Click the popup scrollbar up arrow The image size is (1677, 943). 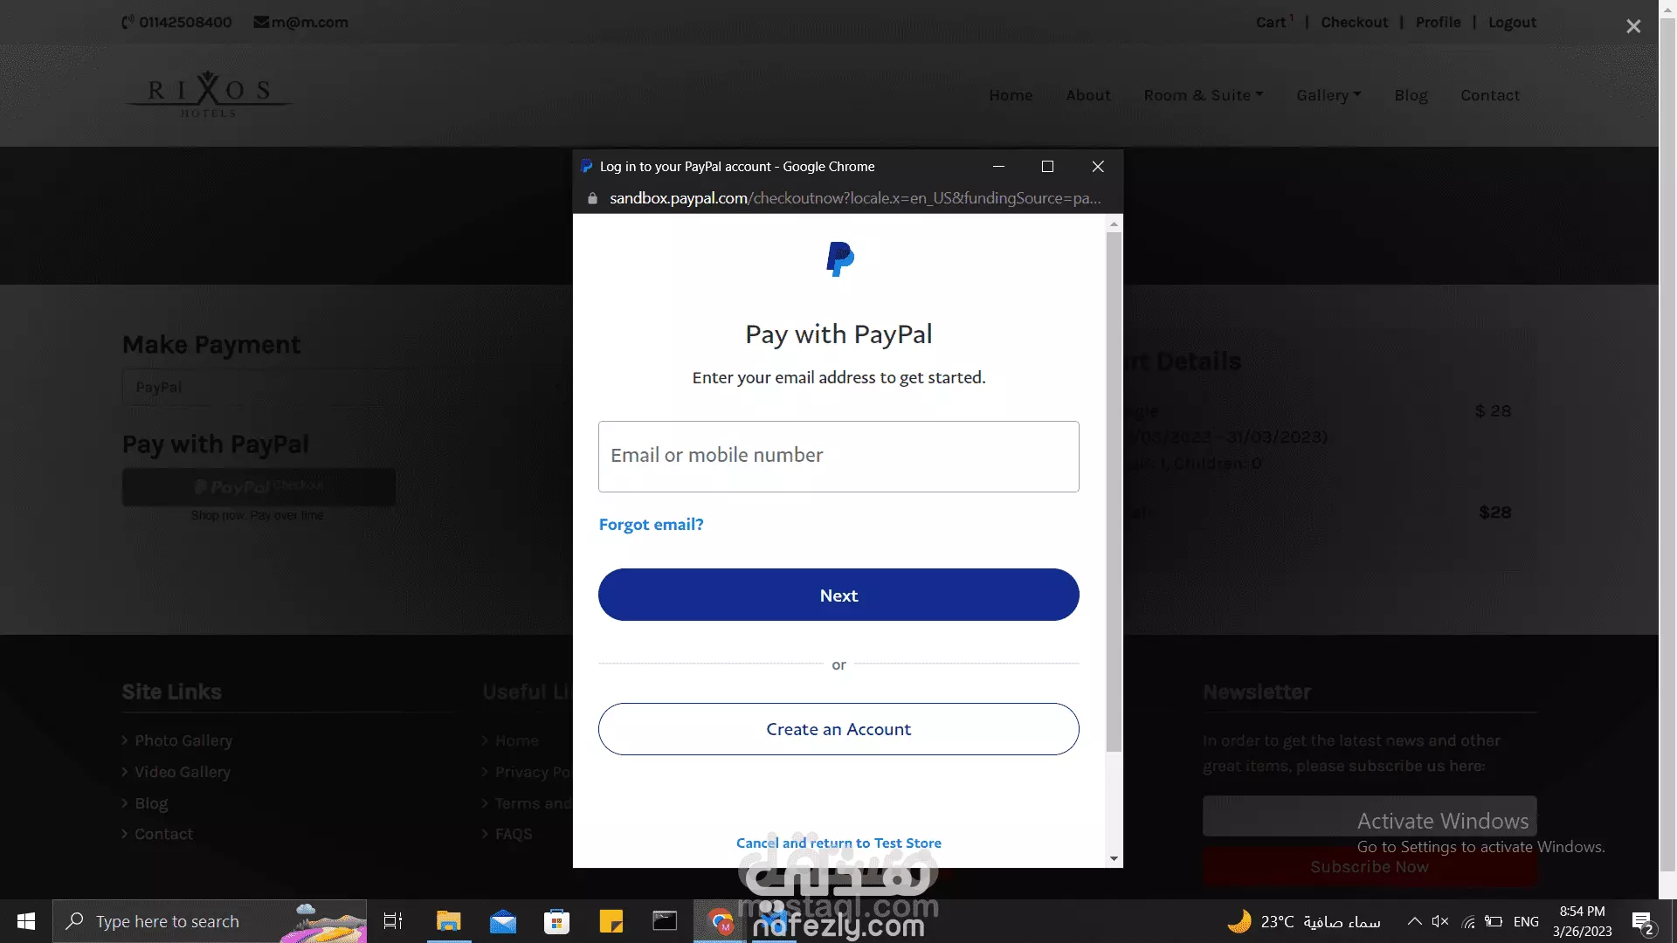coord(1114,224)
